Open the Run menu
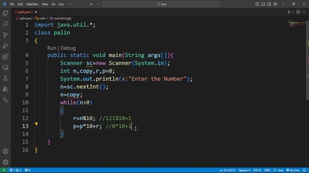309x173 pixels. [x=61, y=4]
